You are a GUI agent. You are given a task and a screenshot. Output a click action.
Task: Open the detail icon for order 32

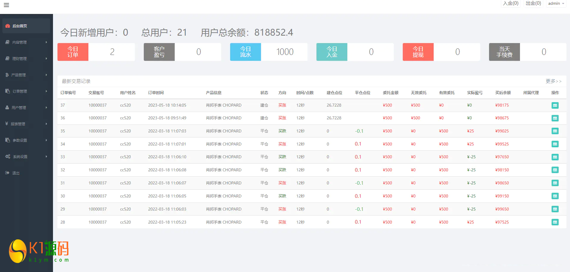pos(555,170)
